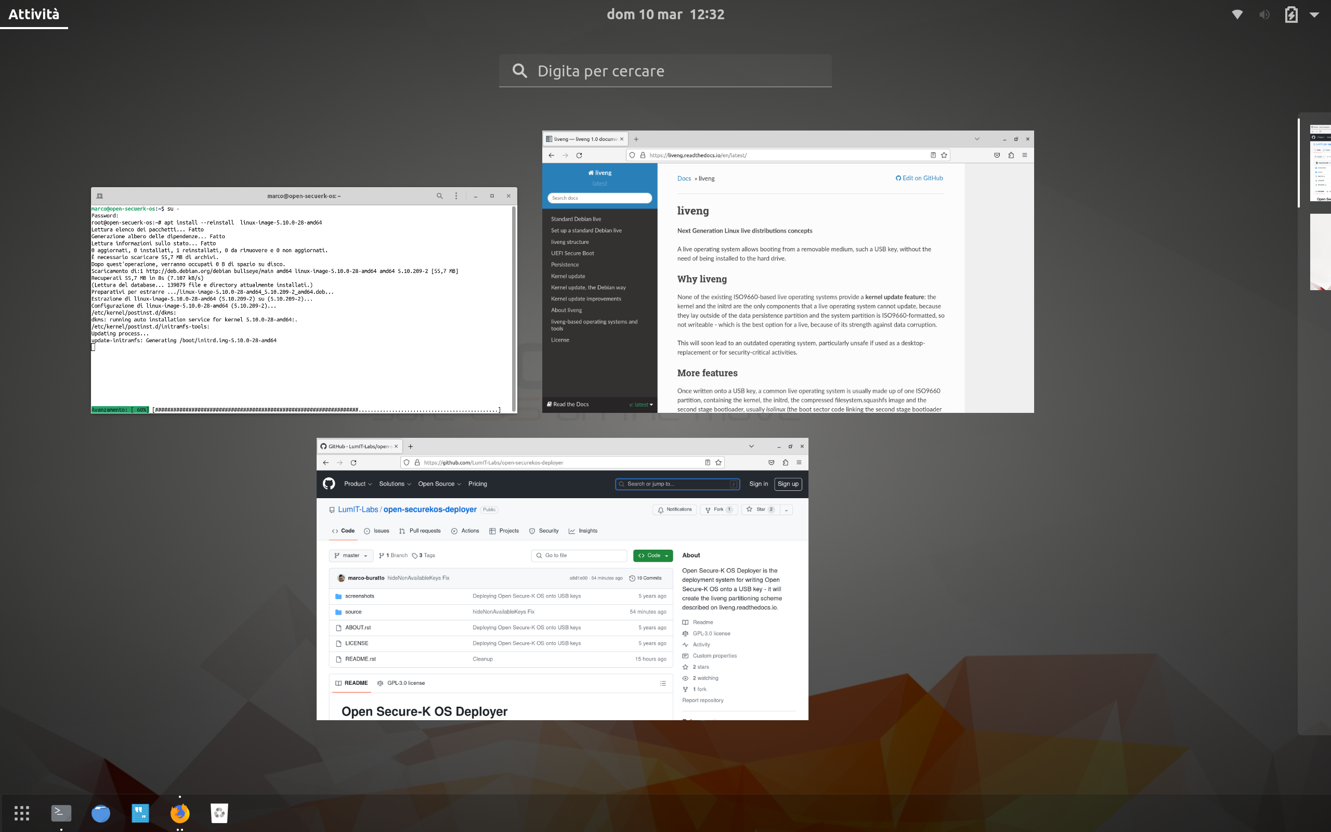1331x832 pixels.
Task: Click the terminal window's search icon
Action: point(439,196)
